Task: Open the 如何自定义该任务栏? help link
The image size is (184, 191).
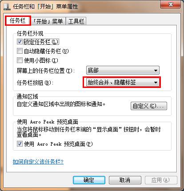Action: (38, 161)
